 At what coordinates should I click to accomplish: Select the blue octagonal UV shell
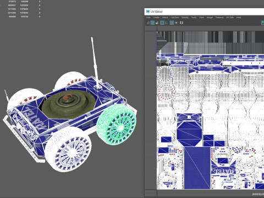(189, 134)
